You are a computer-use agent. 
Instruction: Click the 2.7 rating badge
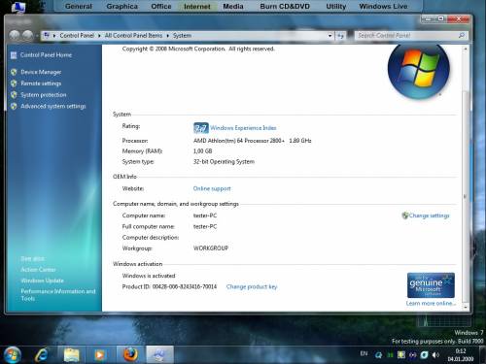point(201,128)
